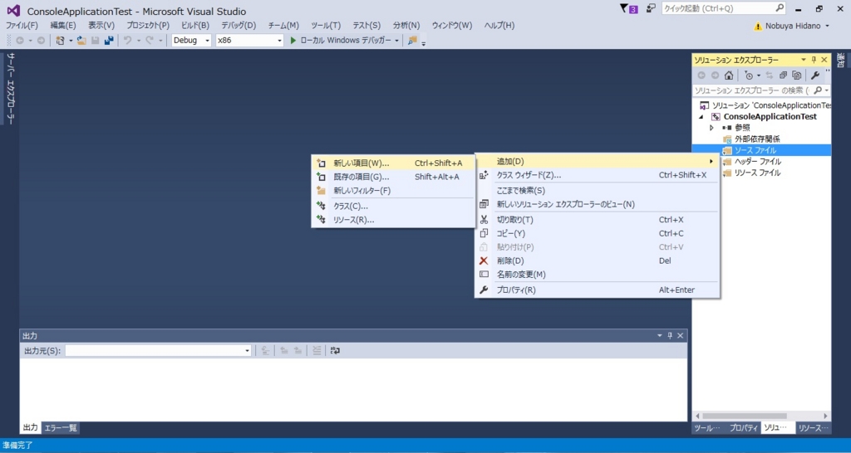Select the ソリューション 'ConsoleApplicationTest' root node
Viewport: 851px width, 453px height.
pos(772,105)
